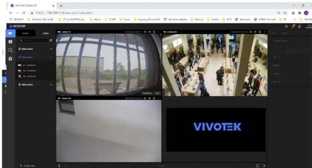The height and width of the screenshot is (168, 312).
Task: Select the Camera 03 video tile
Action: click(x=109, y=131)
